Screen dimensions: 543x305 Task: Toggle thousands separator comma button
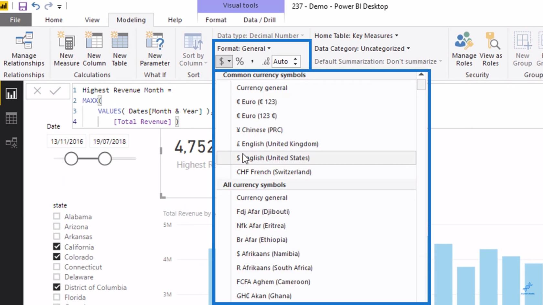[252, 61]
